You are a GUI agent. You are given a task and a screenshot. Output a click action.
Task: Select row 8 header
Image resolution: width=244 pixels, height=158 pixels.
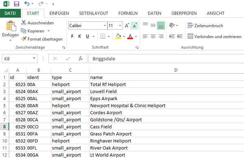[4, 127]
